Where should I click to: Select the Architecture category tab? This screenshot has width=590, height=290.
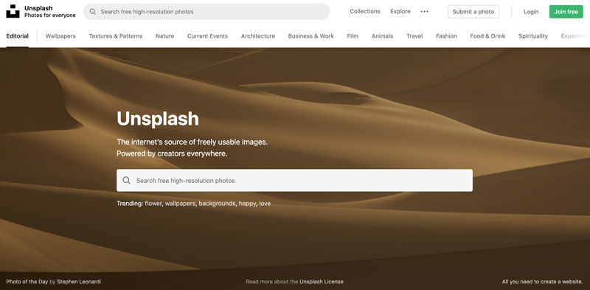click(257, 36)
